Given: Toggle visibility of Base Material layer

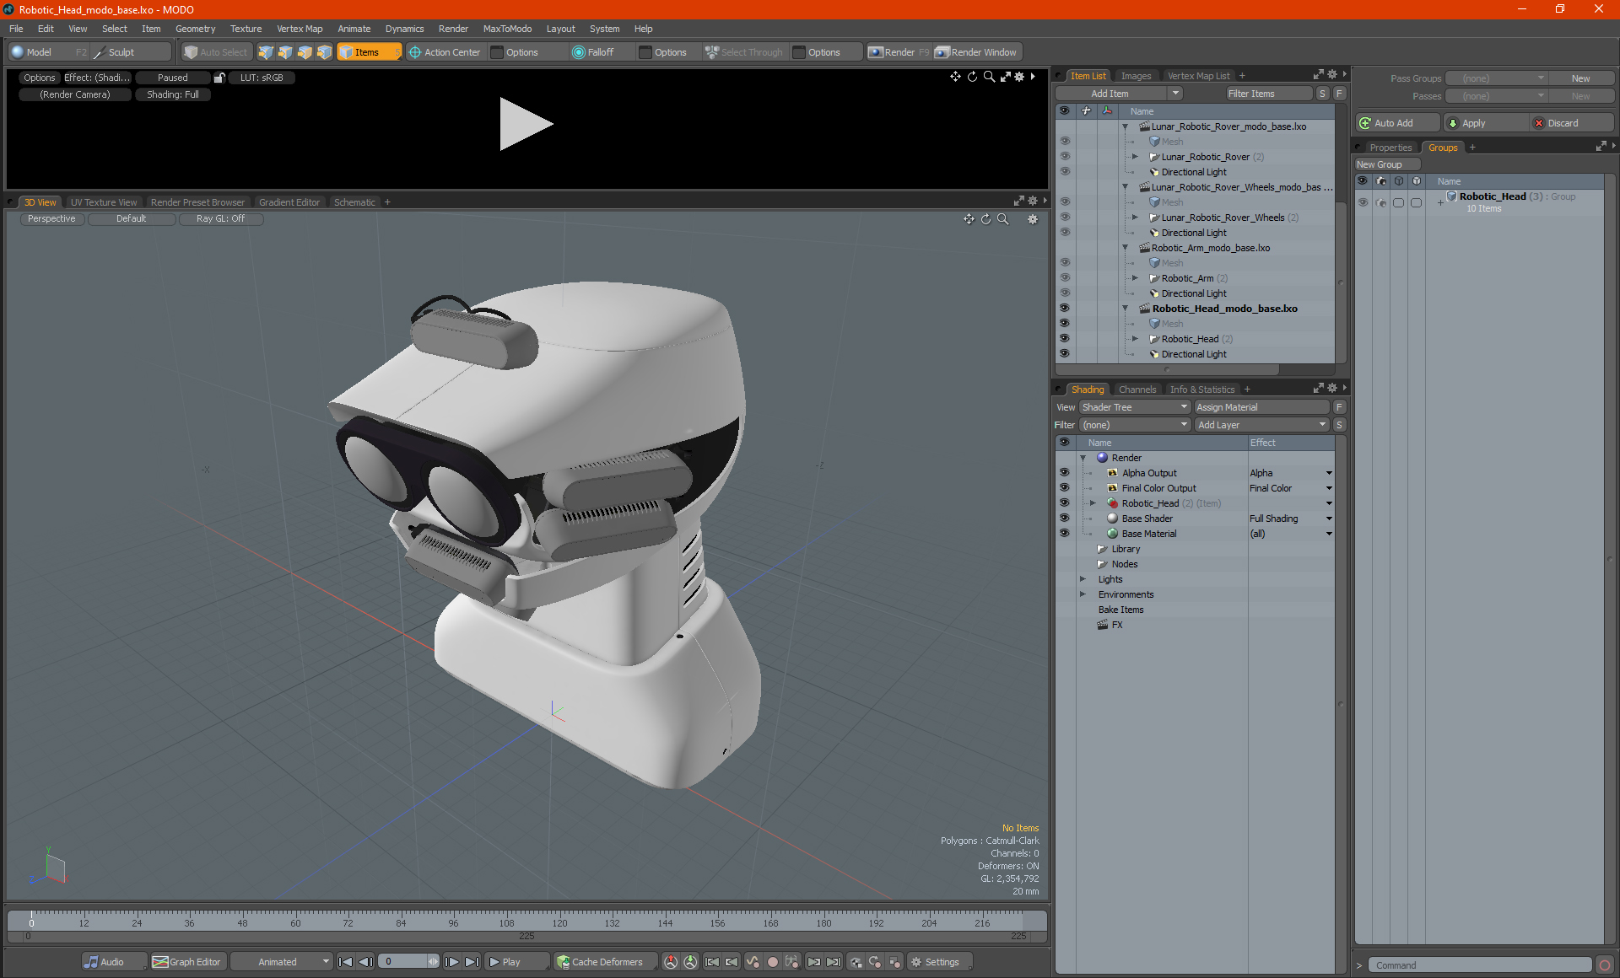Looking at the screenshot, I should tap(1064, 534).
